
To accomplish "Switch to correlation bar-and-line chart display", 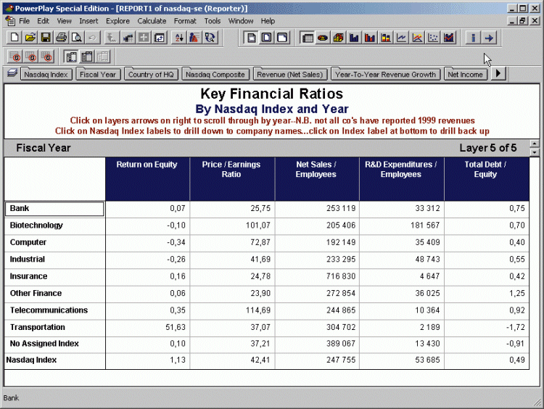I will 448,38.
